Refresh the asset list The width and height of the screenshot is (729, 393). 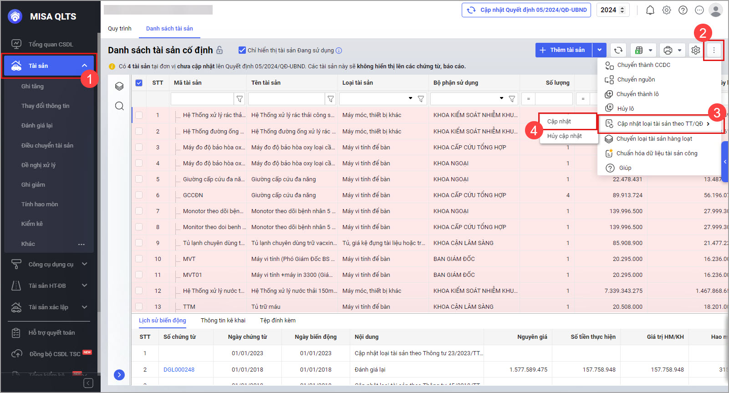click(x=618, y=50)
